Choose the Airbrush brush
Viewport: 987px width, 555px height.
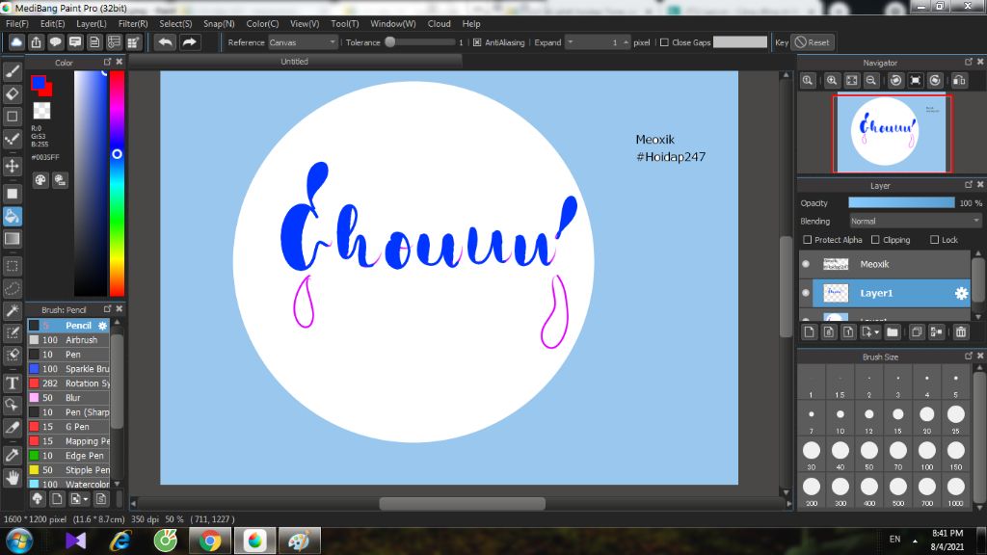tap(68, 340)
